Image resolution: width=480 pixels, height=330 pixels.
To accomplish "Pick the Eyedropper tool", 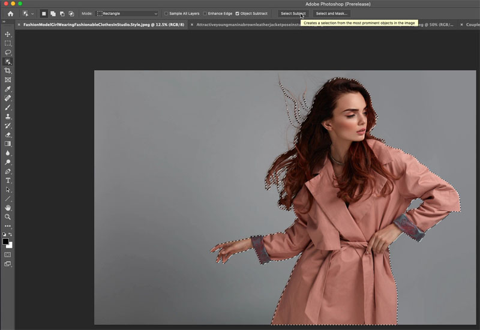I will pos(8,89).
